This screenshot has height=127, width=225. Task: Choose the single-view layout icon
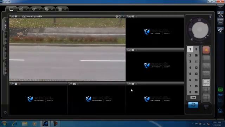click(206, 59)
